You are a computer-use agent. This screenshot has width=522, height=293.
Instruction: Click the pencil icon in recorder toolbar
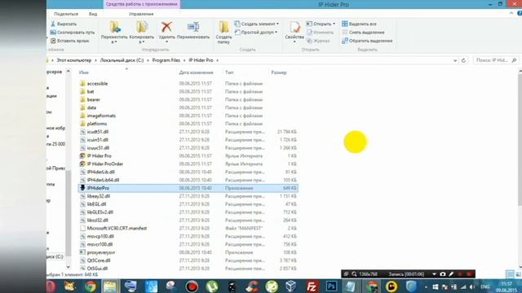(451, 274)
